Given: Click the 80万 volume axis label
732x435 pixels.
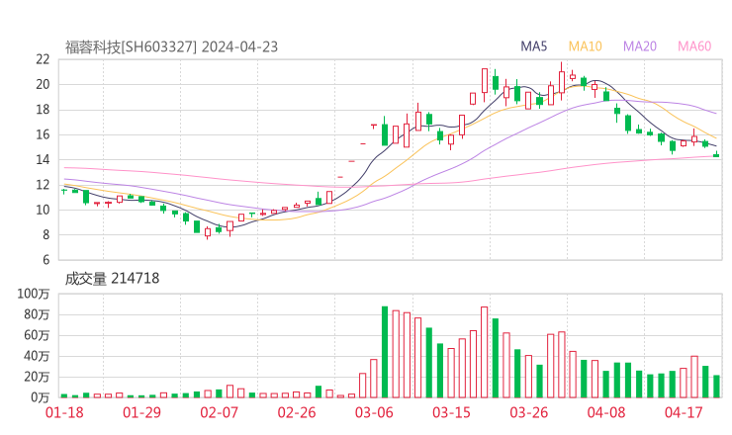Looking at the screenshot, I should pos(37,314).
